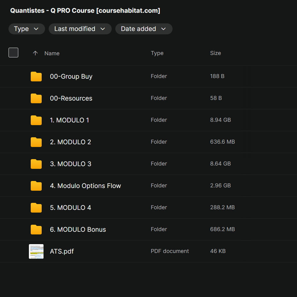Click the 1. MODULO 1 folder icon

pyautogui.click(x=36, y=120)
